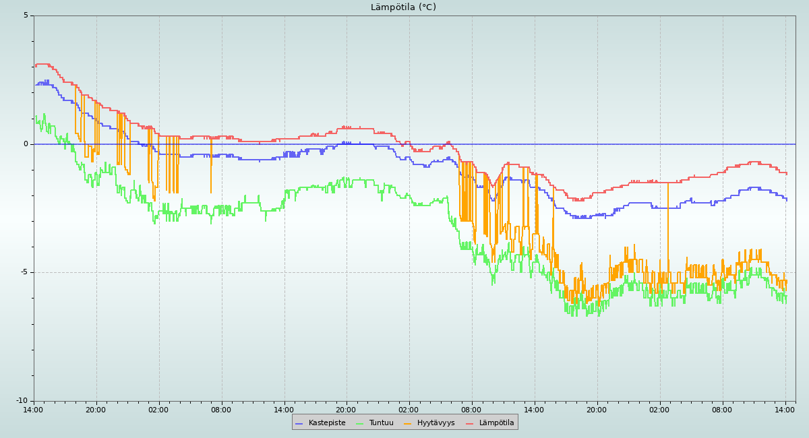This screenshot has height=438, width=809.
Task: Click the leftmost 08:00 time axis label
Action: (221, 410)
